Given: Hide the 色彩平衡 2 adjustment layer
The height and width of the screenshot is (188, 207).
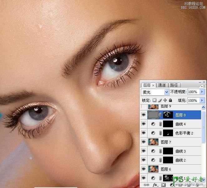Looking at the screenshot, I should (143, 133).
